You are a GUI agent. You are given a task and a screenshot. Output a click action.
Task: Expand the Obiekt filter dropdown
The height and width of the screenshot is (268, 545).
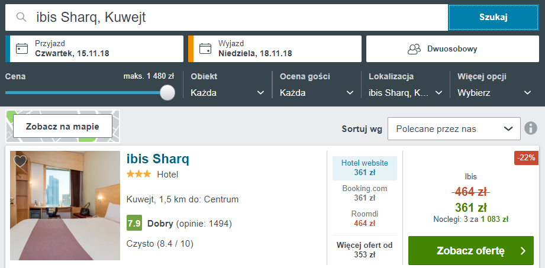click(227, 93)
